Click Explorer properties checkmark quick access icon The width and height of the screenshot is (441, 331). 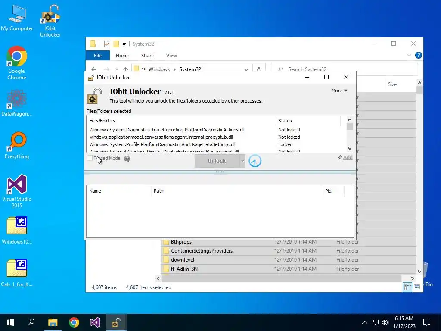tap(107, 44)
